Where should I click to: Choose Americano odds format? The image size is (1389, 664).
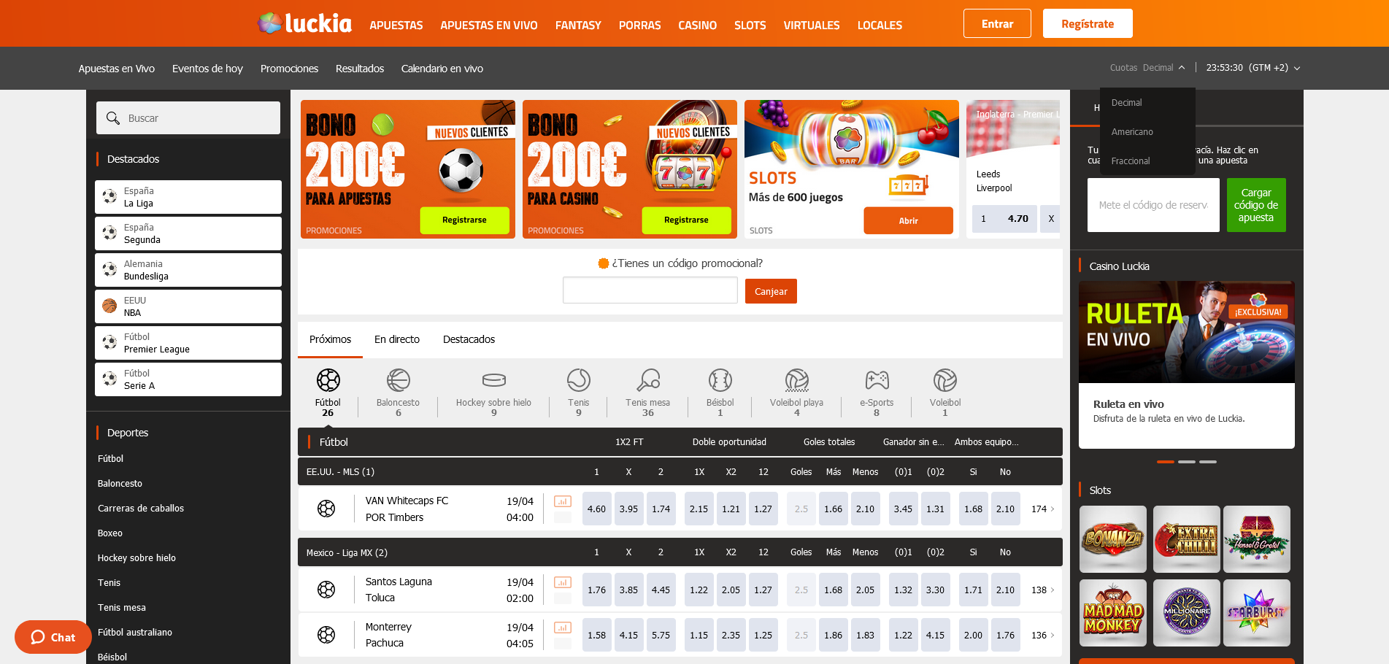point(1132,132)
